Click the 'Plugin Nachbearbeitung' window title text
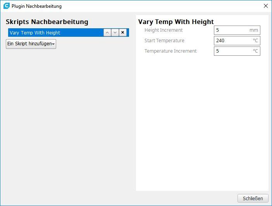Image resolution: width=272 pixels, height=206 pixels. click(x=36, y=6)
